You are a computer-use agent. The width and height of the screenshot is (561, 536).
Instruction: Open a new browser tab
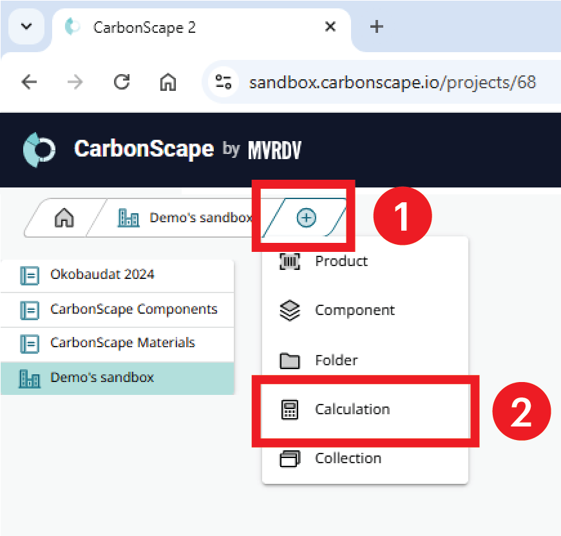coord(376,26)
